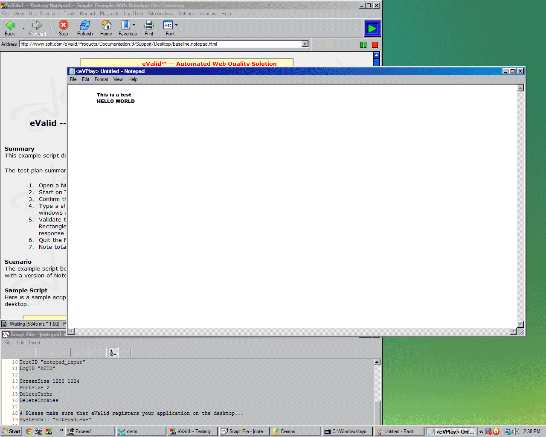546x437 pixels.
Task: Expand hidden tray icons with double chevron
Action: [x=481, y=431]
